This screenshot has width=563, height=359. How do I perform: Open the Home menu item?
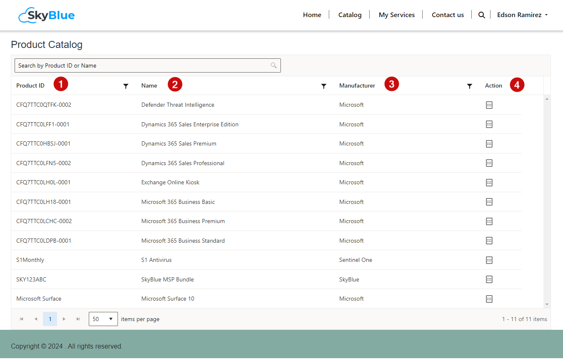tap(312, 15)
